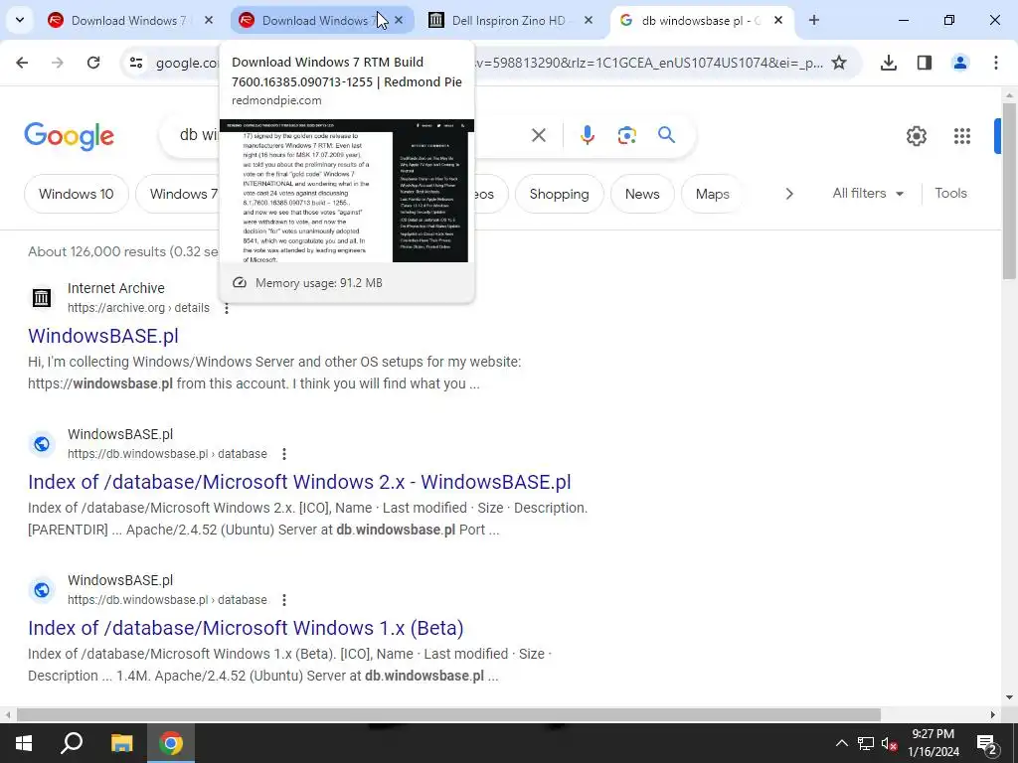The height and width of the screenshot is (763, 1018).
Task: Open Windows taskbar search
Action: point(72,743)
